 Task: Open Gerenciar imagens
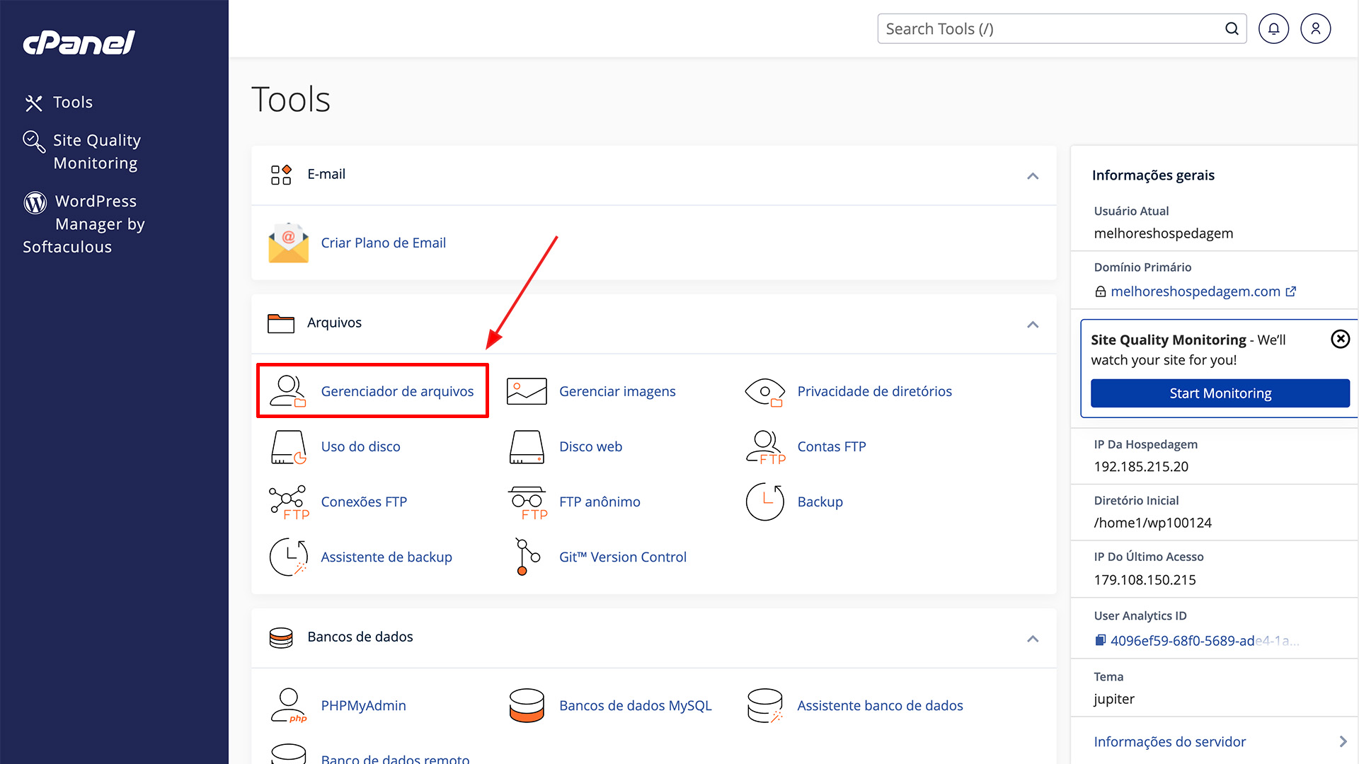click(x=617, y=391)
